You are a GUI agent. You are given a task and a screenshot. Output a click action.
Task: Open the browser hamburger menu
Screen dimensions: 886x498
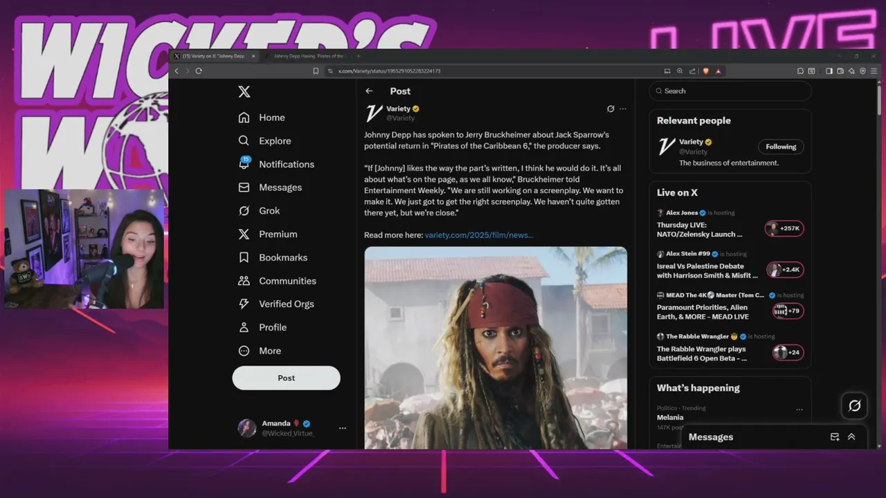tap(874, 71)
